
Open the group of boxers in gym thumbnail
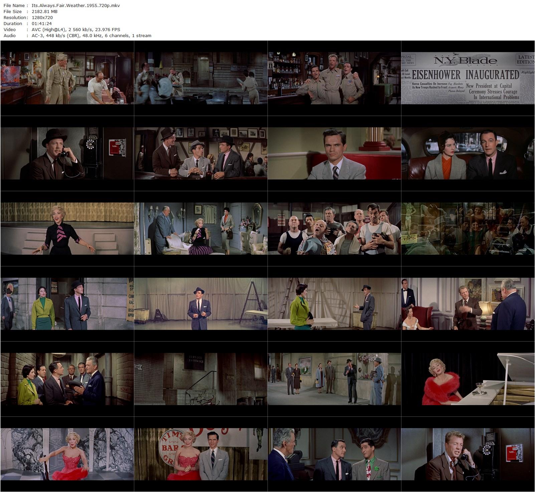click(x=334, y=229)
